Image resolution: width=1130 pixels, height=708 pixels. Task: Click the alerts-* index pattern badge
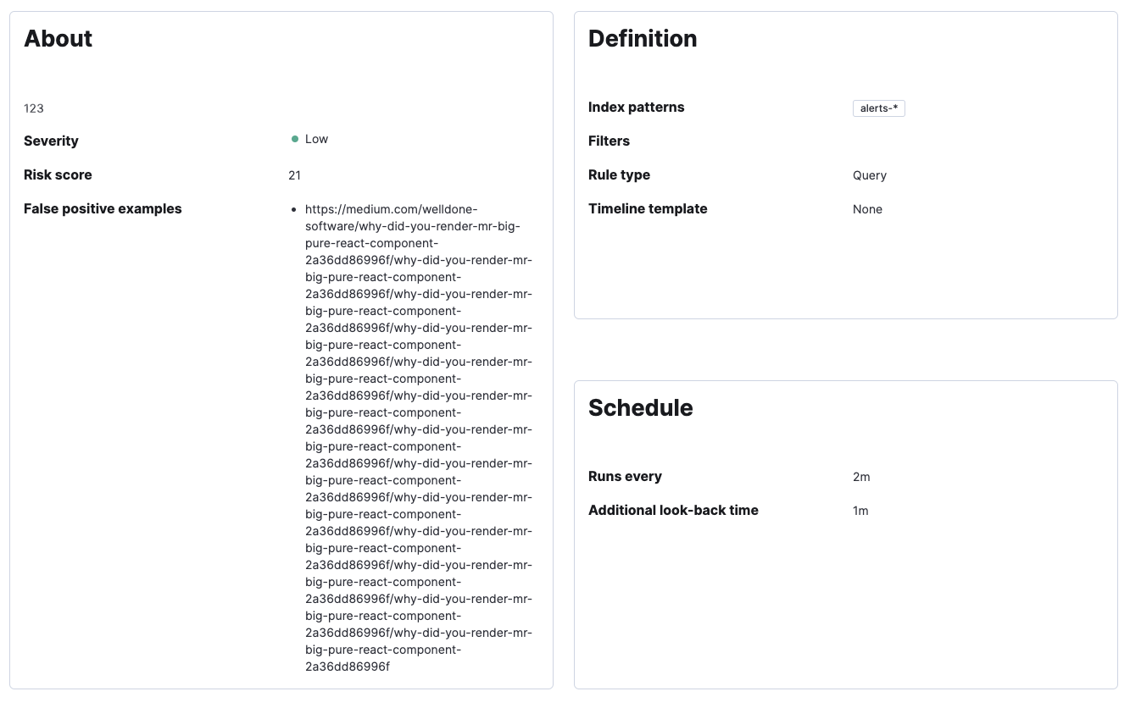tap(879, 108)
